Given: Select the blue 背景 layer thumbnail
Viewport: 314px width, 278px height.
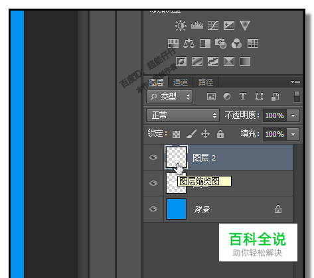Looking at the screenshot, I should (176, 209).
